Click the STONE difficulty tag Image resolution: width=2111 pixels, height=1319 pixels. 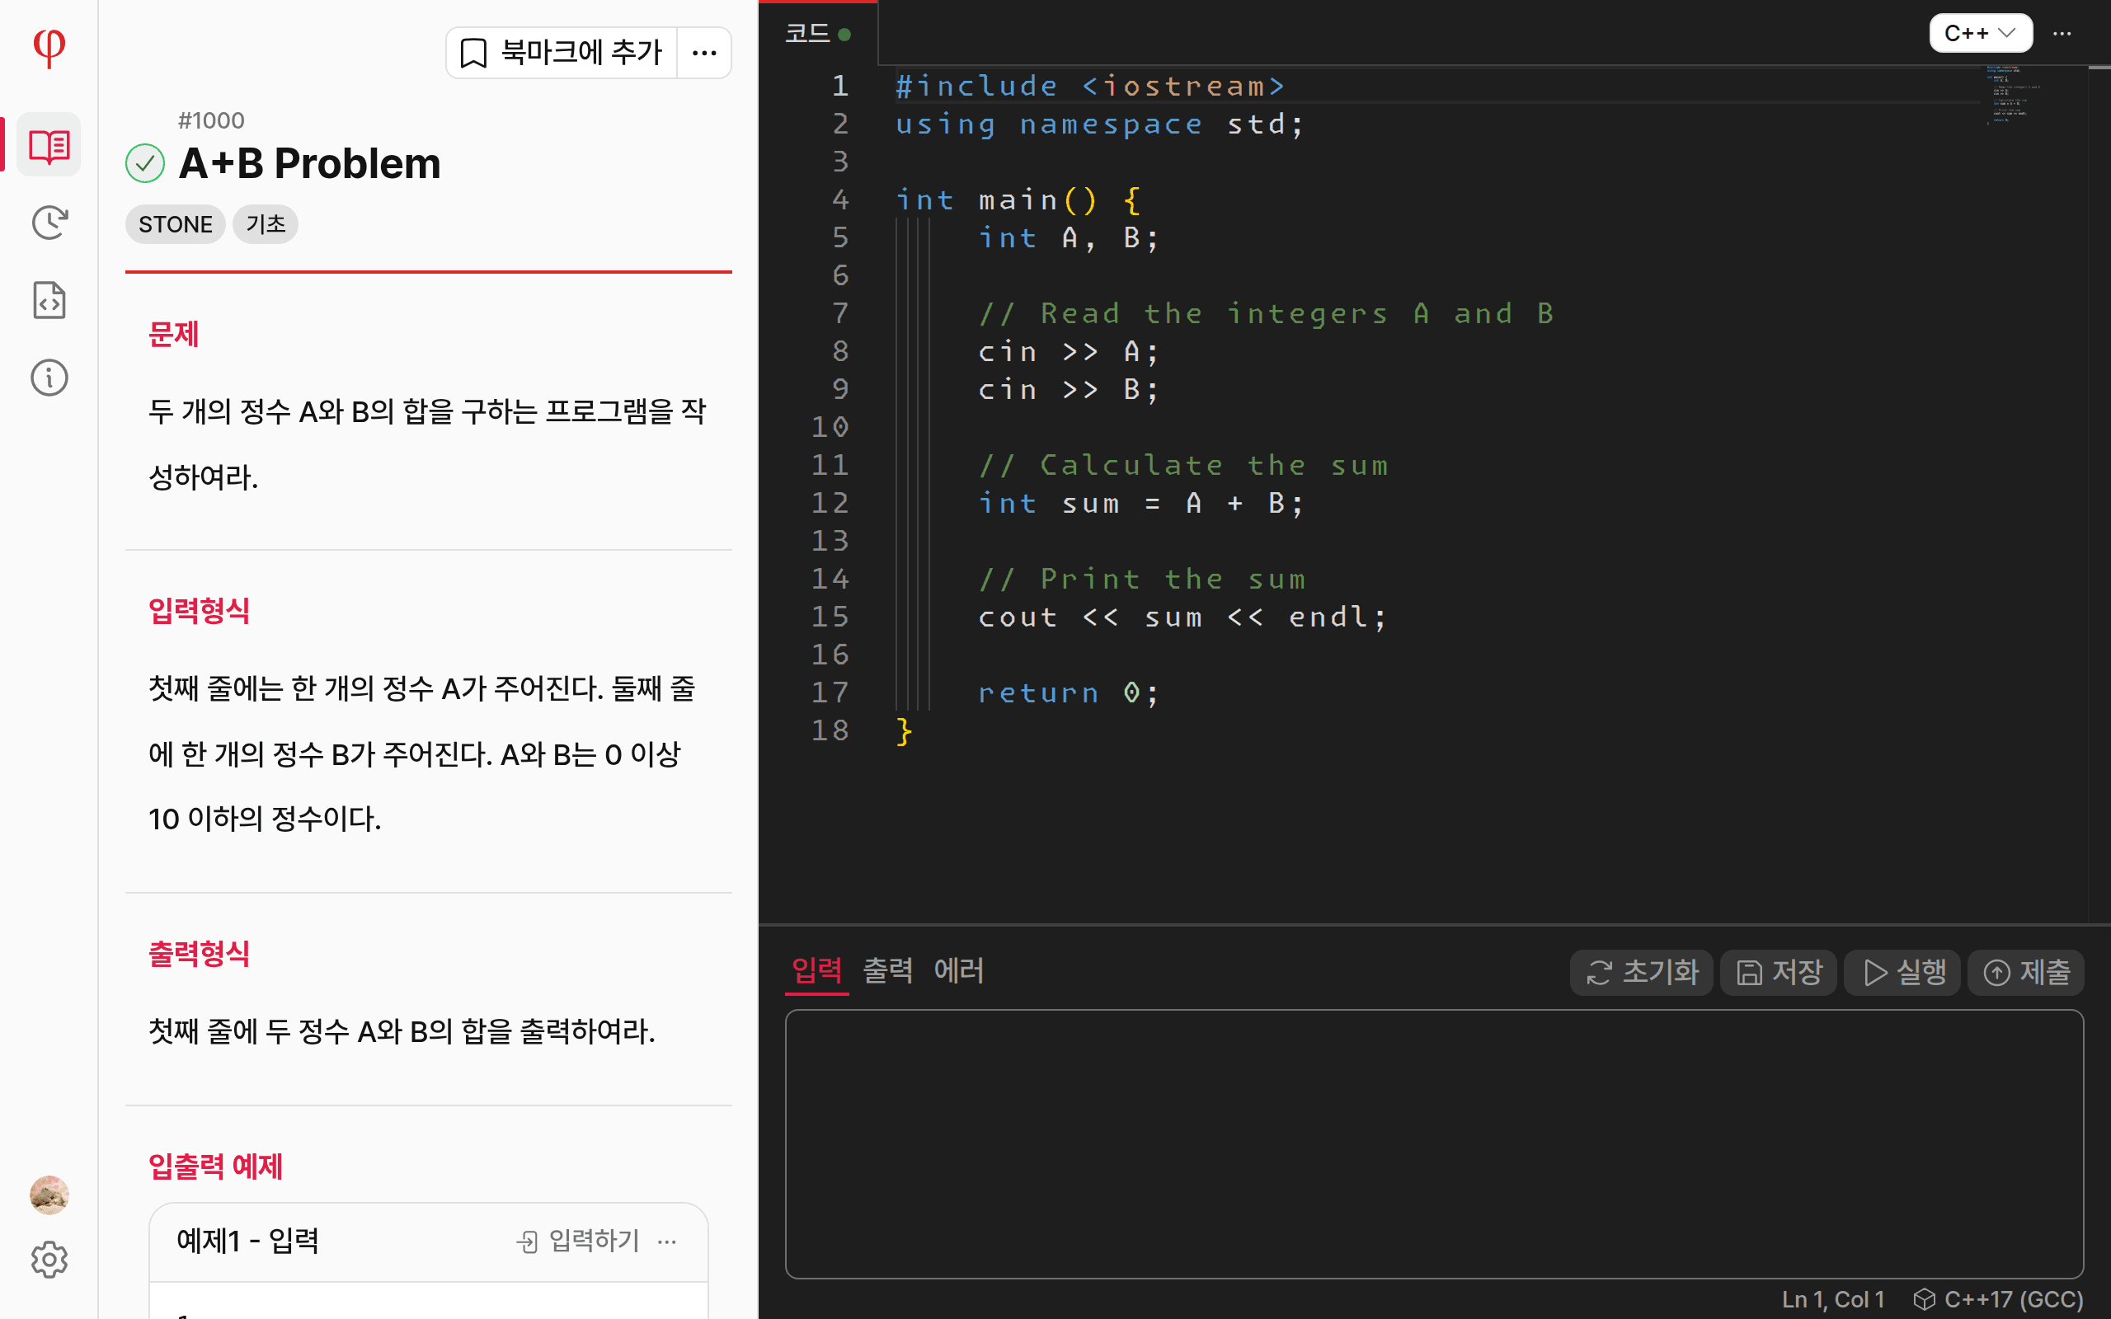point(176,224)
